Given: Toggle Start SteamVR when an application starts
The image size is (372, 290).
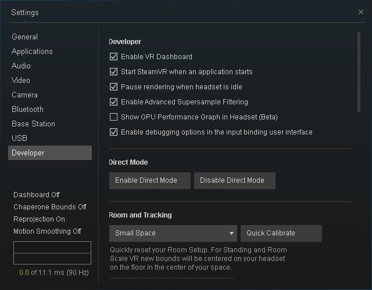Looking at the screenshot, I should (113, 72).
